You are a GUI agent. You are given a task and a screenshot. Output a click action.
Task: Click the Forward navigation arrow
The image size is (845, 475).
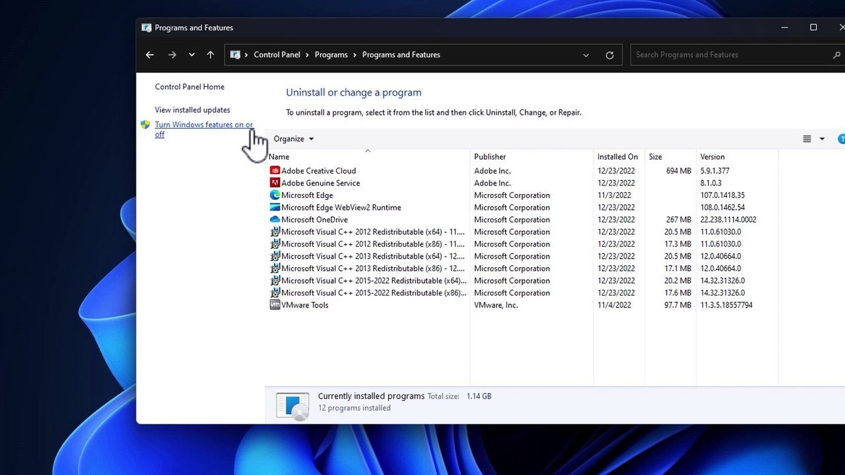tap(172, 55)
